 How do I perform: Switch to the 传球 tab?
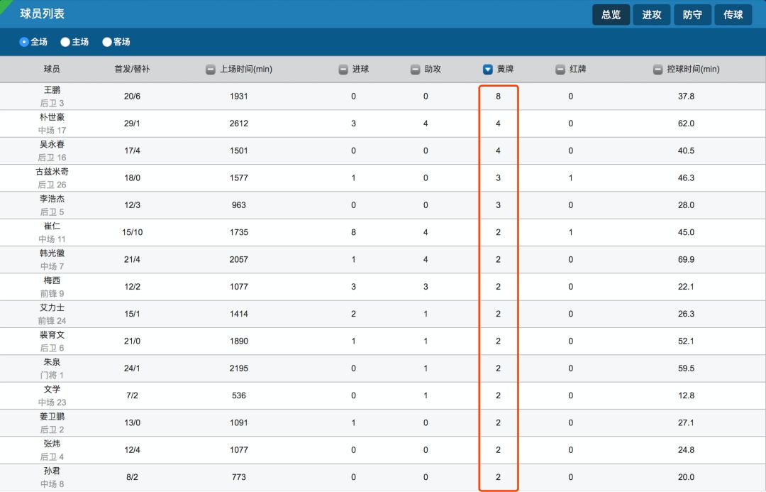pos(733,15)
